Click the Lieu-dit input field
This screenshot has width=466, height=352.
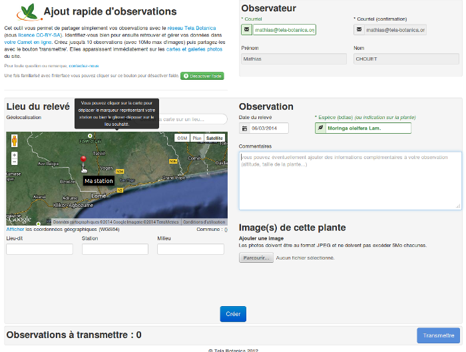coord(39,250)
